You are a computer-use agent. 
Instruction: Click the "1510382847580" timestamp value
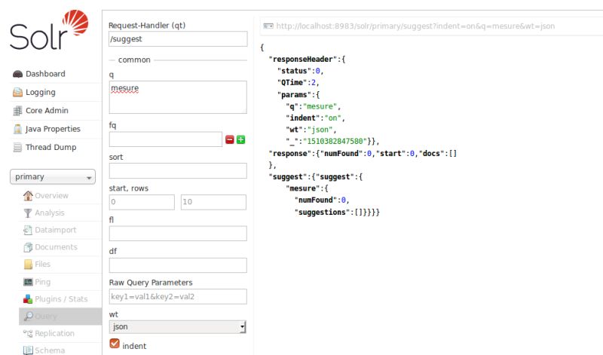[335, 142]
